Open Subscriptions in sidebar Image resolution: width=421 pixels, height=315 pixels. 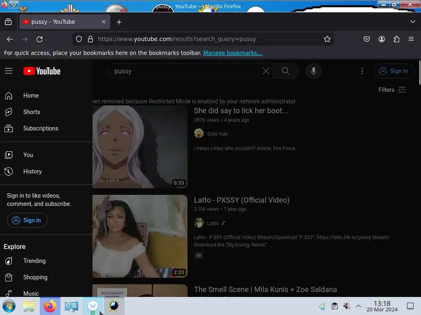click(x=46, y=128)
